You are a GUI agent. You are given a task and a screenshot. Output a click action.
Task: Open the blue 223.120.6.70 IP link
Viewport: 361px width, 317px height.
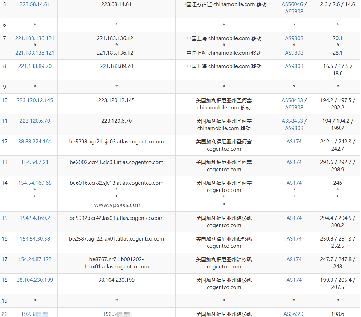point(35,121)
